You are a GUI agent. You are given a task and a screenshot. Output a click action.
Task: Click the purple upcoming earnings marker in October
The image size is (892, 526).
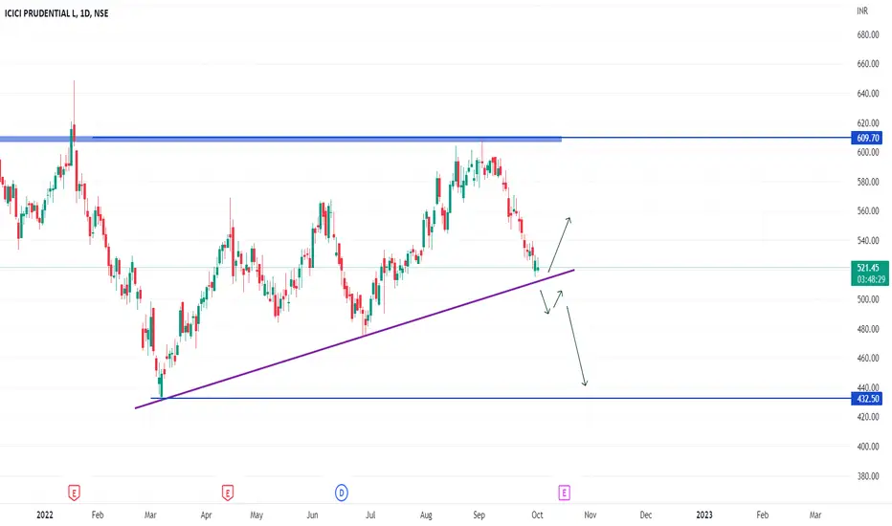[564, 493]
